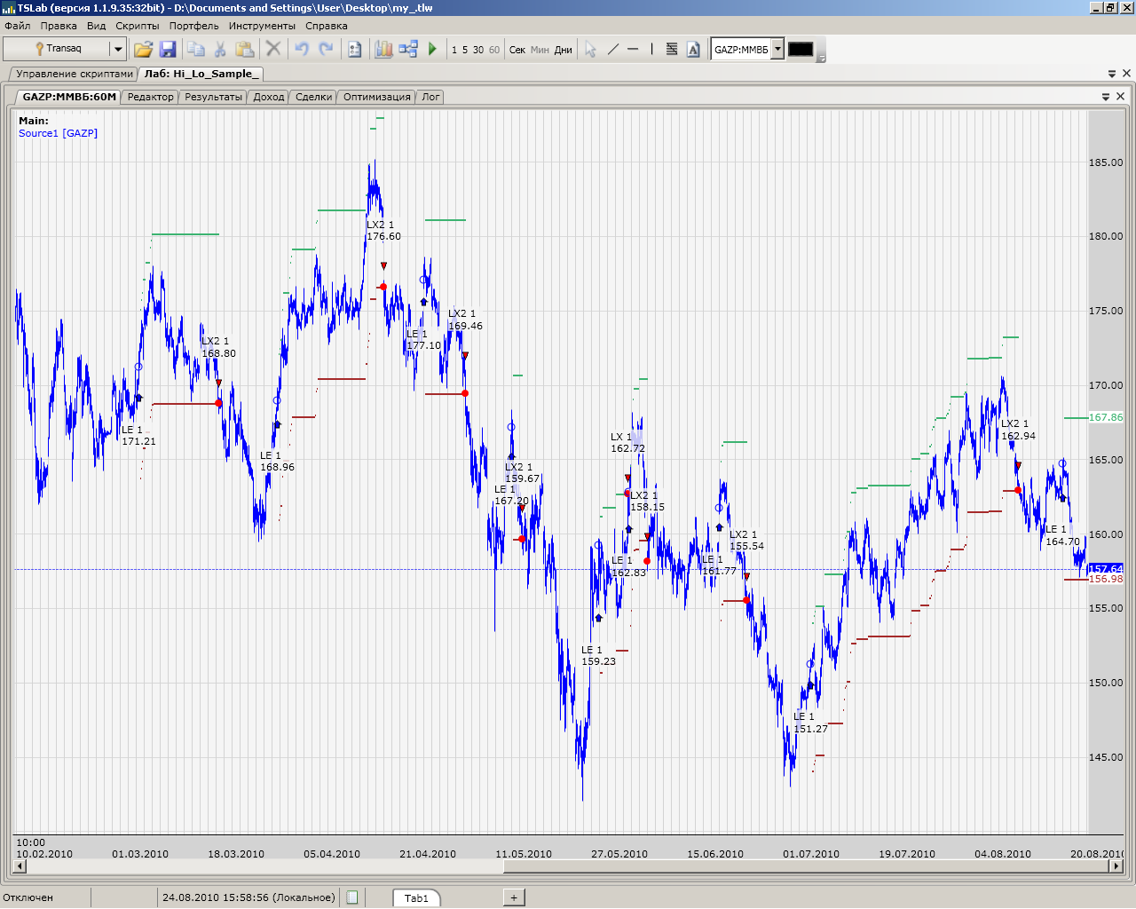Click the Delete X icon in toolbar
This screenshot has height=909, width=1136.
coord(273,49)
